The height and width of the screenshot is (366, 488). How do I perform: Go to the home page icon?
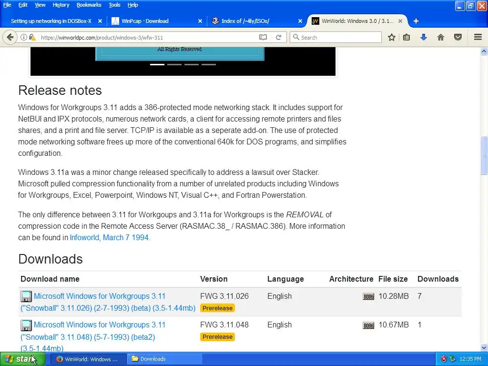pyautogui.click(x=441, y=37)
